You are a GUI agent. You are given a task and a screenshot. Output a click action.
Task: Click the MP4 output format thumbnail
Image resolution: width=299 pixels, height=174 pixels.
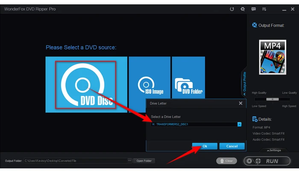(x=273, y=57)
